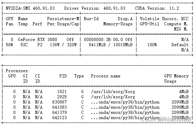Click PID 642123 in process list
The height and width of the screenshot is (125, 196).
pos(60,118)
